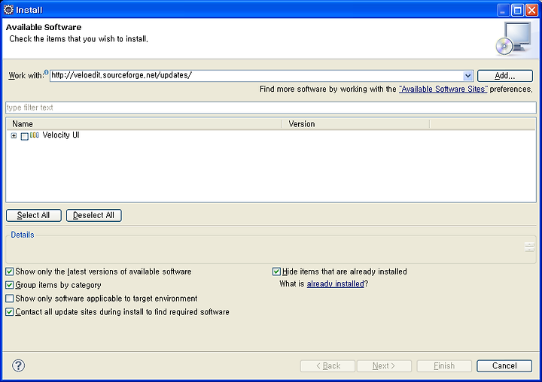Open the already installed link
542x382 pixels.
coord(335,284)
